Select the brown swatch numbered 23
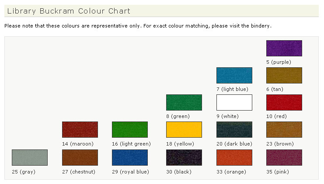The width and height of the screenshot is (324, 184). click(284, 130)
